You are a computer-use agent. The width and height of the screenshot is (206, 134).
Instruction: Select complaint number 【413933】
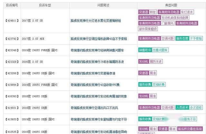click(x=12, y=119)
